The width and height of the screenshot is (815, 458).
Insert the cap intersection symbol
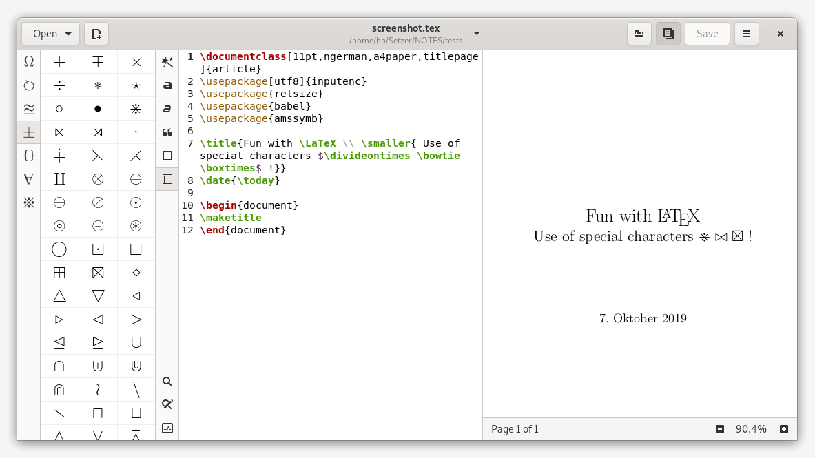point(59,366)
